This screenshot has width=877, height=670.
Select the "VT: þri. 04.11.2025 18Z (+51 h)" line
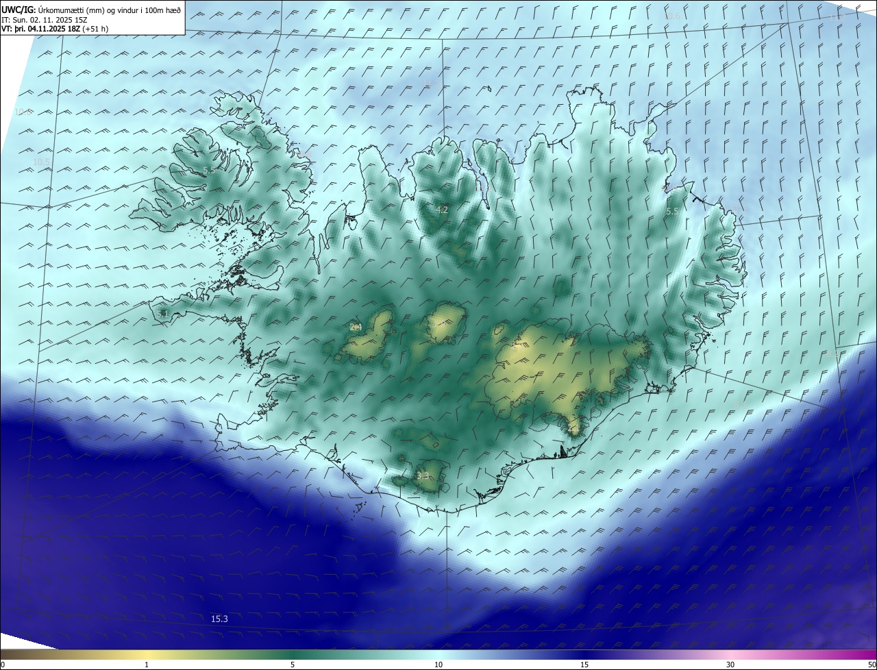pos(55,29)
